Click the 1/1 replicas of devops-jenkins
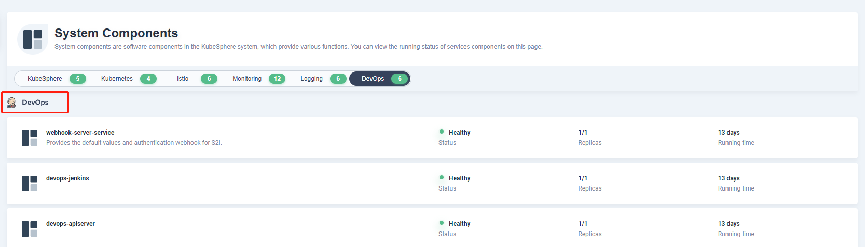This screenshot has width=865, height=247. pyautogui.click(x=583, y=178)
